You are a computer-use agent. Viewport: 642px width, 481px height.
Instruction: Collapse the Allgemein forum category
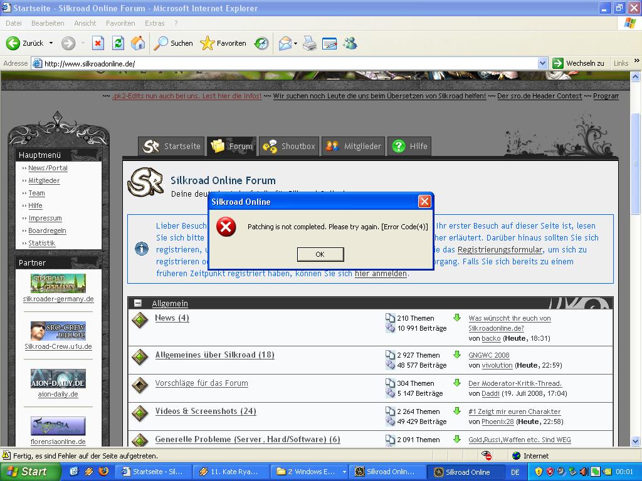coord(138,303)
